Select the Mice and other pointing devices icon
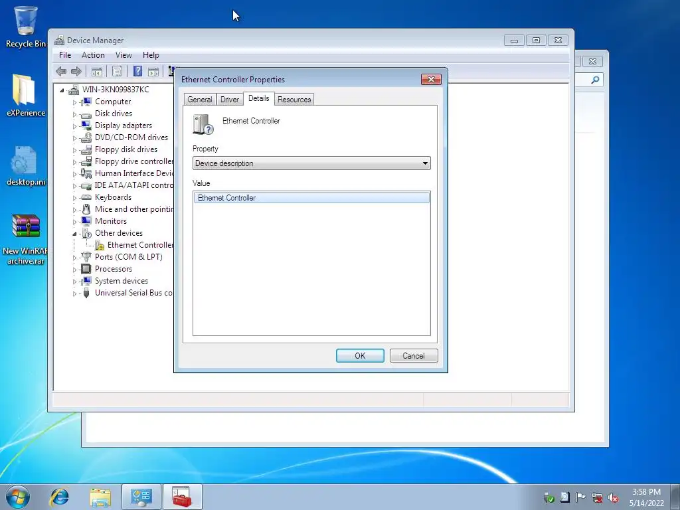The height and width of the screenshot is (510, 680). [x=86, y=209]
